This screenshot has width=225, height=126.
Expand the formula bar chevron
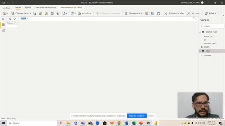(x=196, y=19)
